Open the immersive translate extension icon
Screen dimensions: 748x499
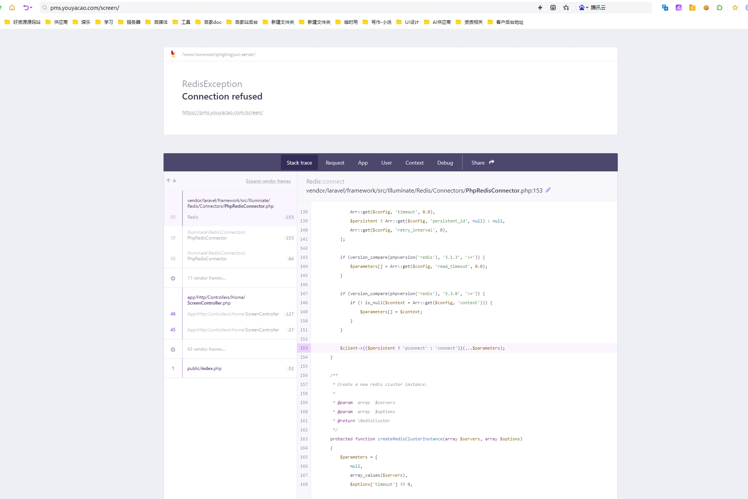coord(665,8)
